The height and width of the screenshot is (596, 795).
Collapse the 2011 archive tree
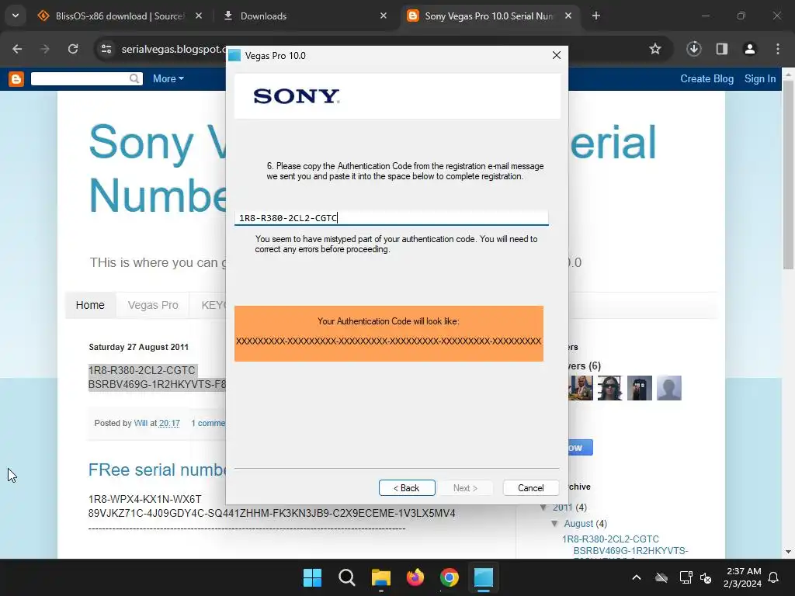click(543, 508)
